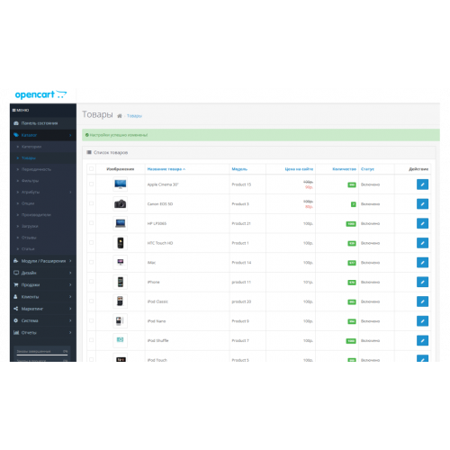Open the Categories catalog item

tap(31, 147)
